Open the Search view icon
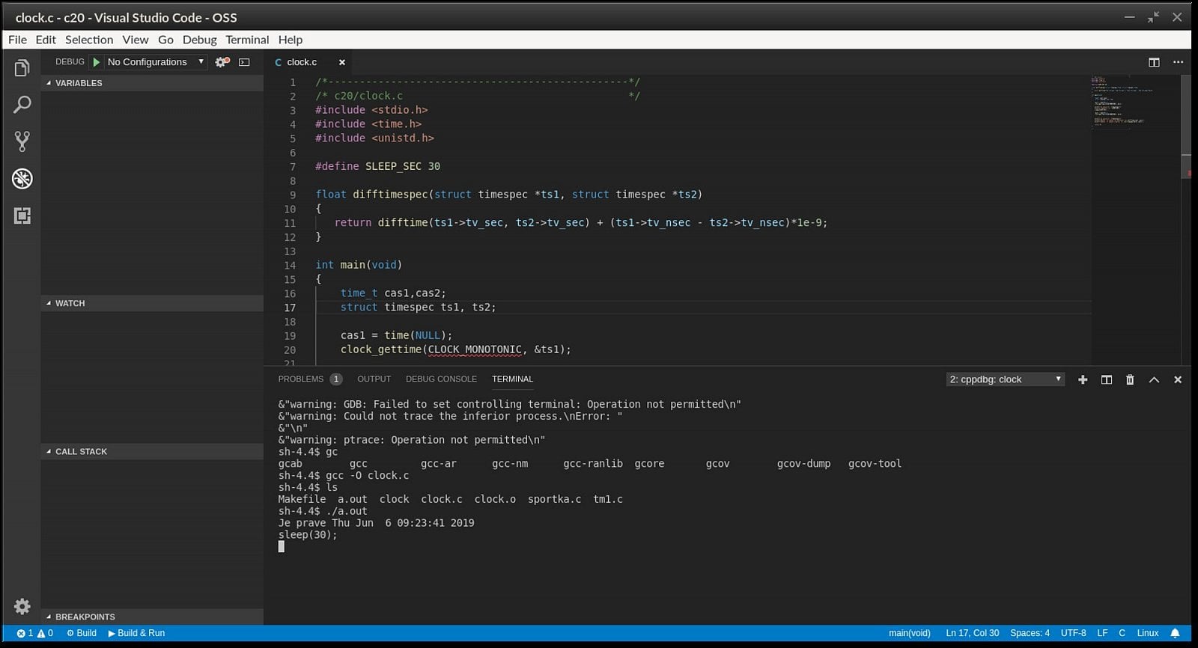Screen dimensions: 1198x648 coord(22,105)
